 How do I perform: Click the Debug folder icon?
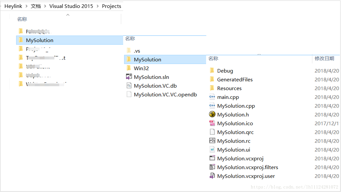[x=212, y=70]
